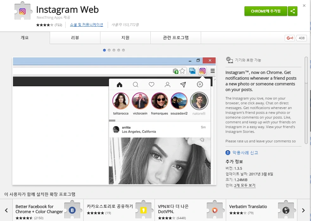
Task: Click the device compatible checkmark icon
Action: pos(229,60)
